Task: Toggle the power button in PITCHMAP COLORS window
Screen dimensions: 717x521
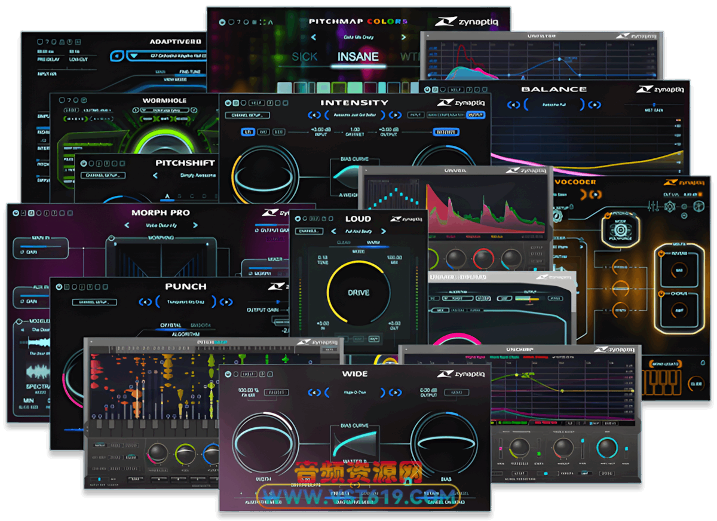Action: [222, 22]
